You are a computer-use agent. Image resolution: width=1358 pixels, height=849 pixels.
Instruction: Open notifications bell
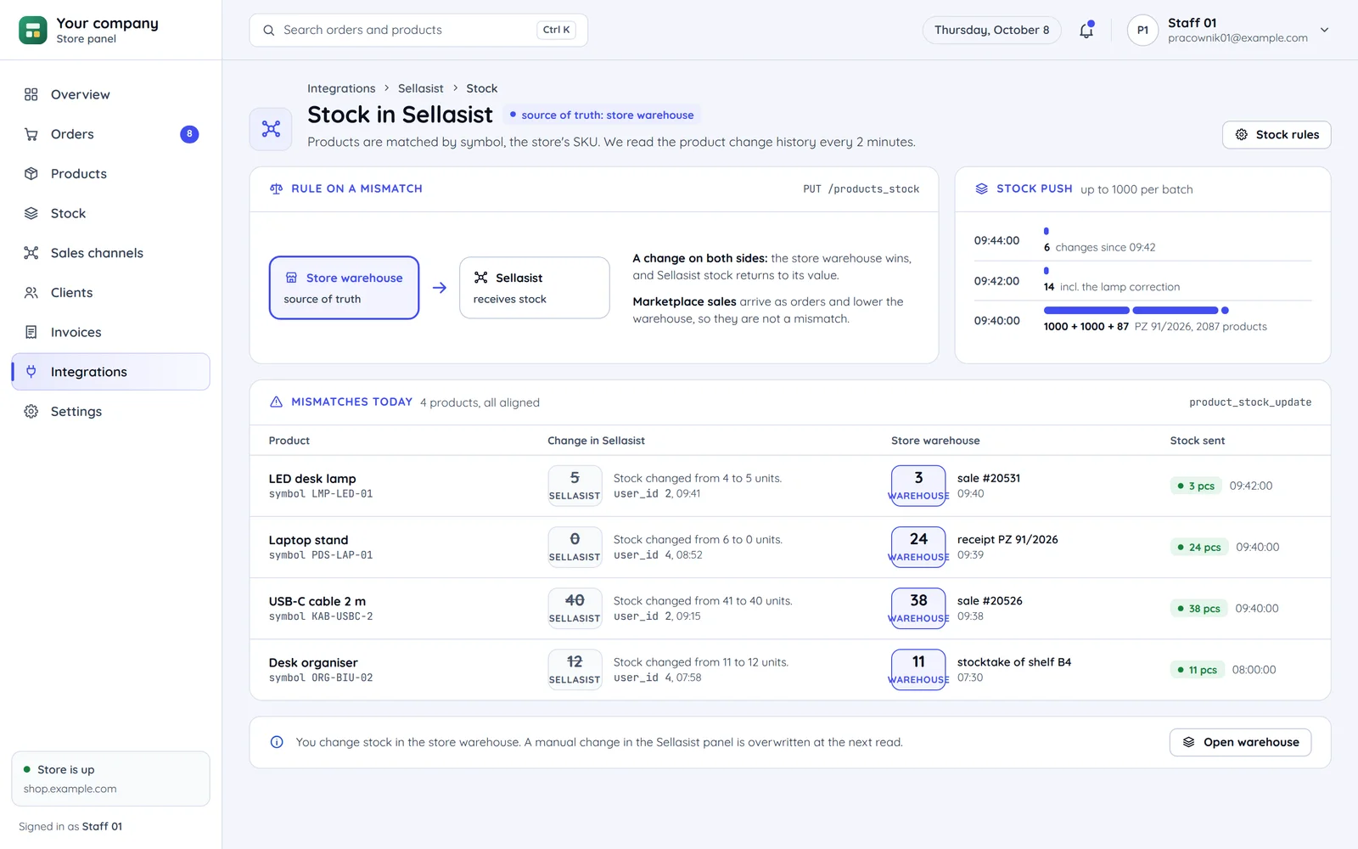pyautogui.click(x=1086, y=30)
